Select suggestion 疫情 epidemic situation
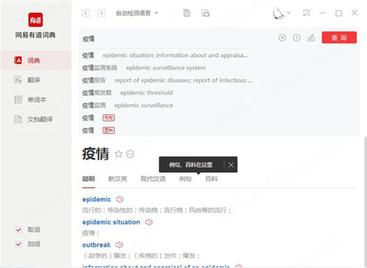The image size is (367, 268). click(219, 56)
